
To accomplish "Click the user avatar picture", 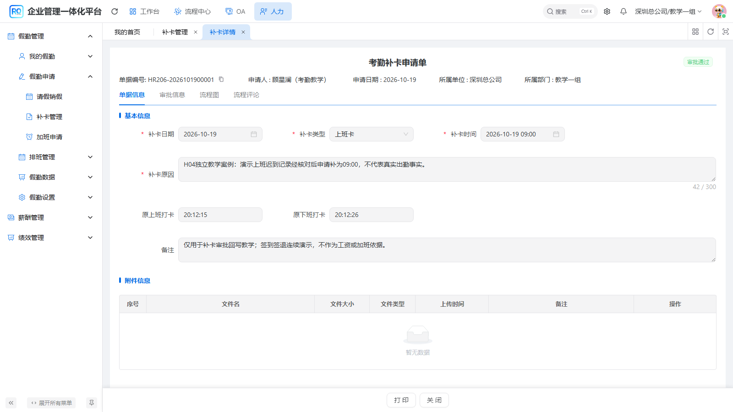I will point(719,11).
